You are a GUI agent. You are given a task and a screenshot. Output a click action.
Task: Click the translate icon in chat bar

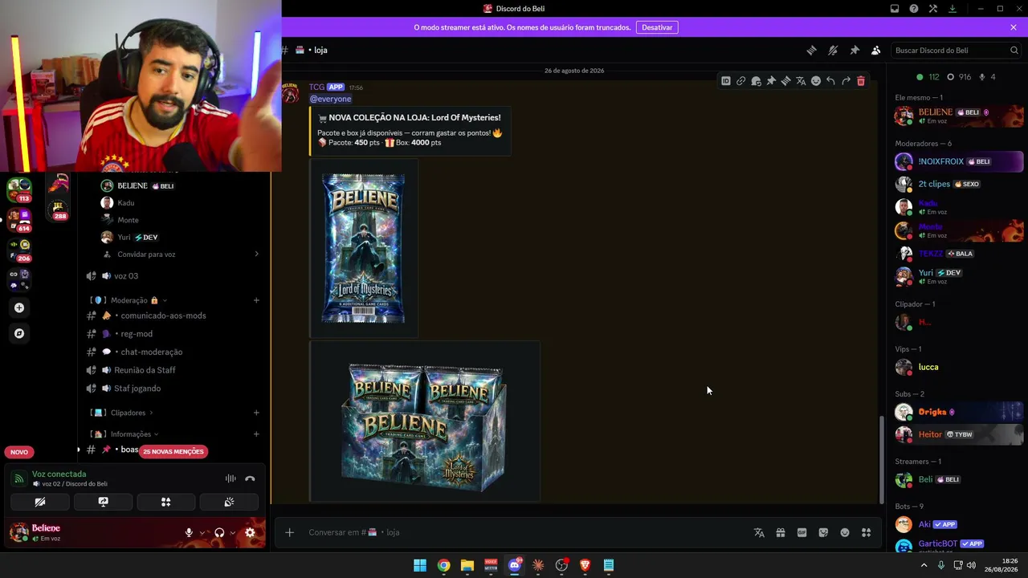[759, 532]
